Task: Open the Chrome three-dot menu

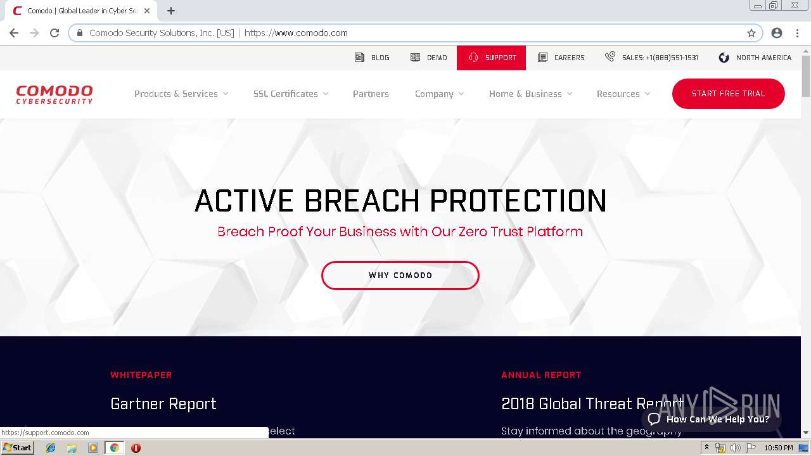Action: click(797, 33)
